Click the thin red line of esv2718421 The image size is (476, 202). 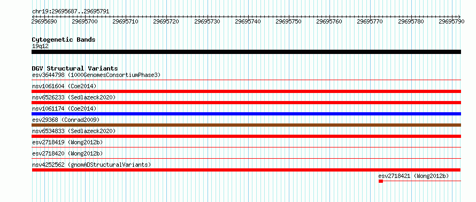coord(422,181)
